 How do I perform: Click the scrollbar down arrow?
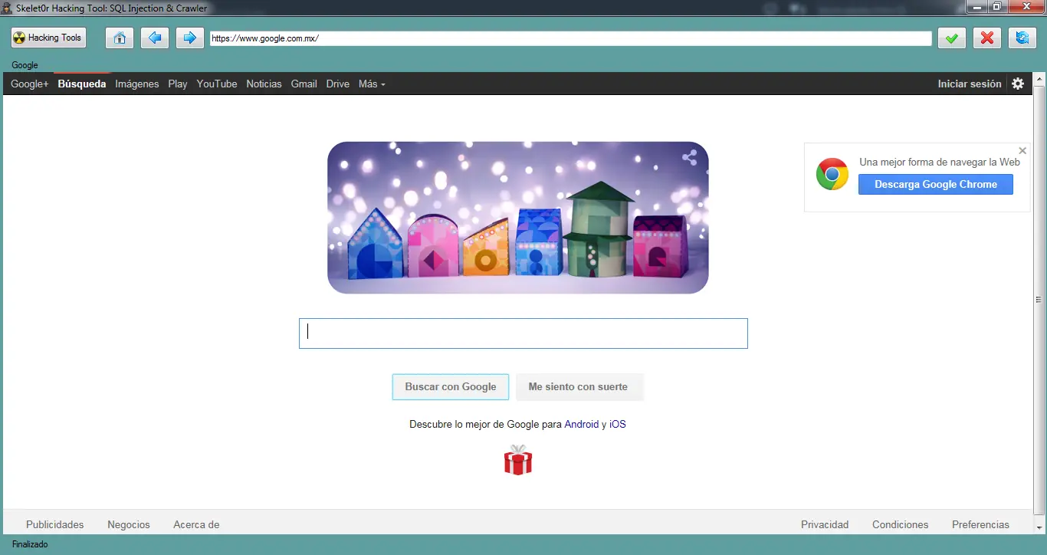click(1039, 527)
